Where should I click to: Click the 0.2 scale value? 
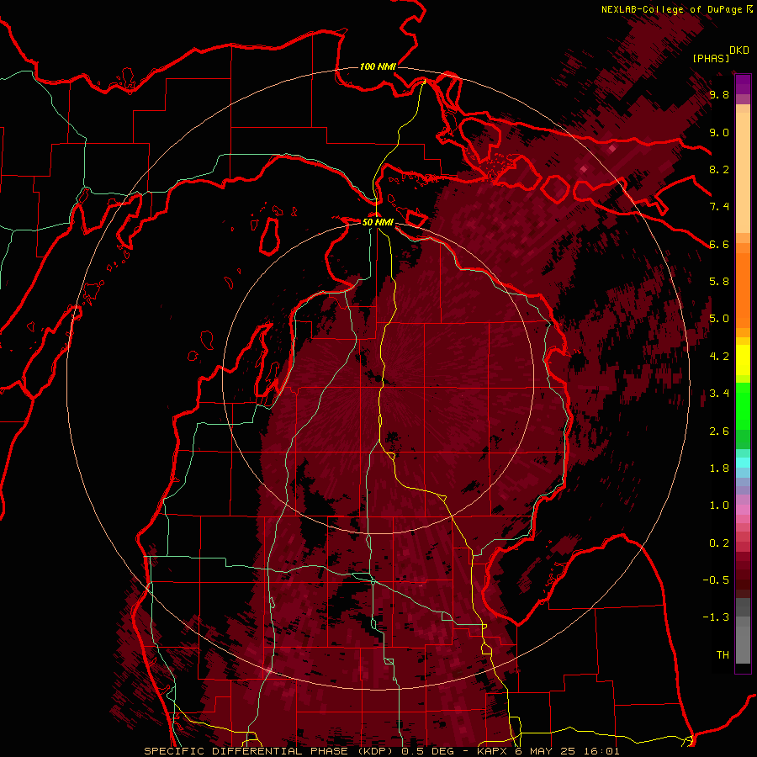pyautogui.click(x=719, y=543)
